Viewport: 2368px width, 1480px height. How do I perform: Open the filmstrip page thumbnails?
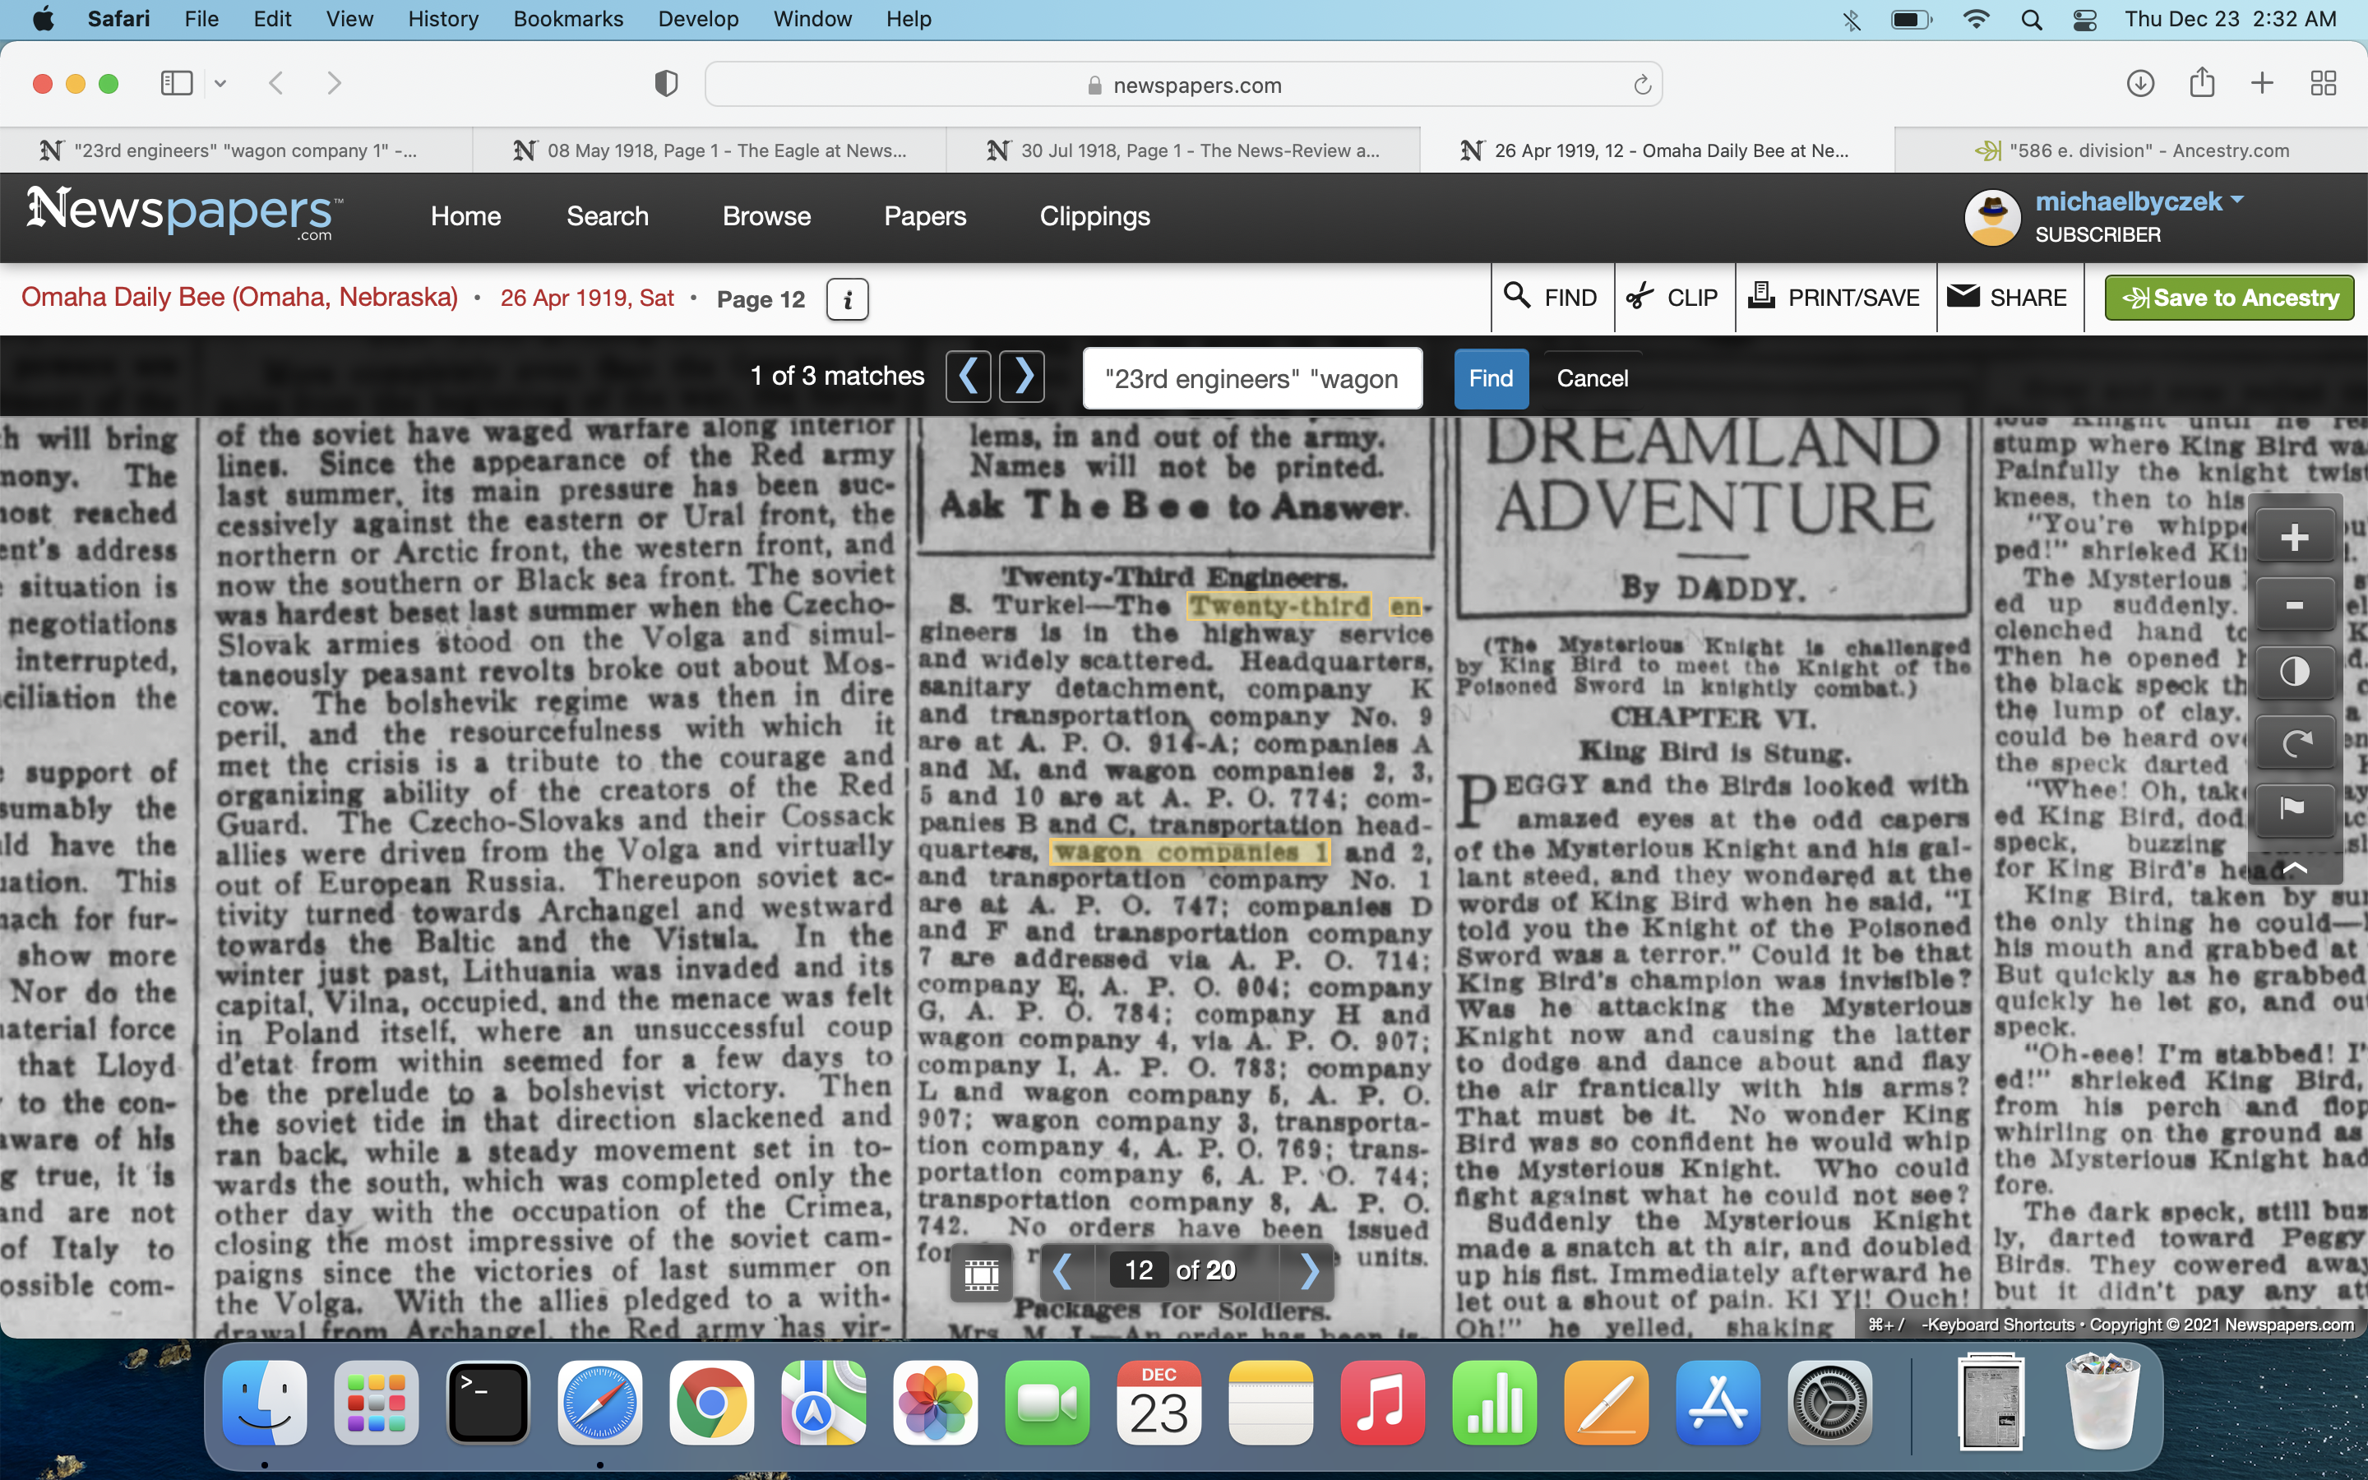click(982, 1271)
